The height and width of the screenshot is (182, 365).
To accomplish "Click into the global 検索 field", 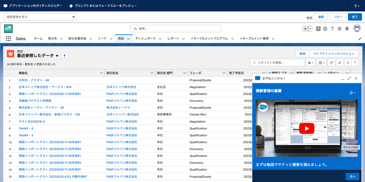I will (x=176, y=29).
